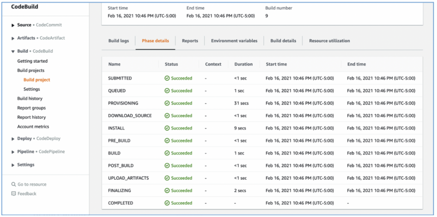Screen dimensions: 437x217
Task: Click the Succeeded check icon in QUEUED row
Action: coord(167,91)
